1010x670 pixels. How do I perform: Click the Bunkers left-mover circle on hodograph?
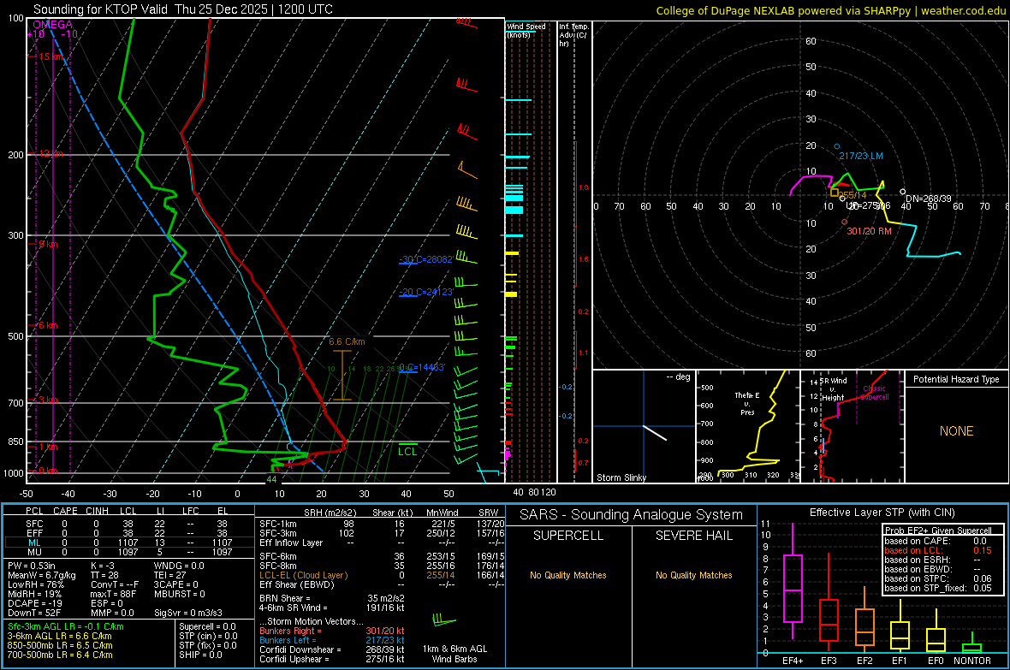click(x=837, y=147)
